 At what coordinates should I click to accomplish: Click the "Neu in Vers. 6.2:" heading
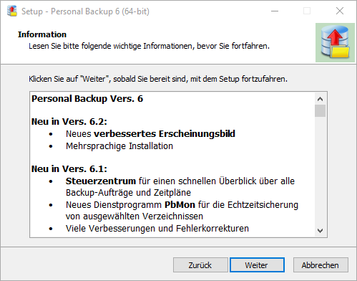coord(69,122)
